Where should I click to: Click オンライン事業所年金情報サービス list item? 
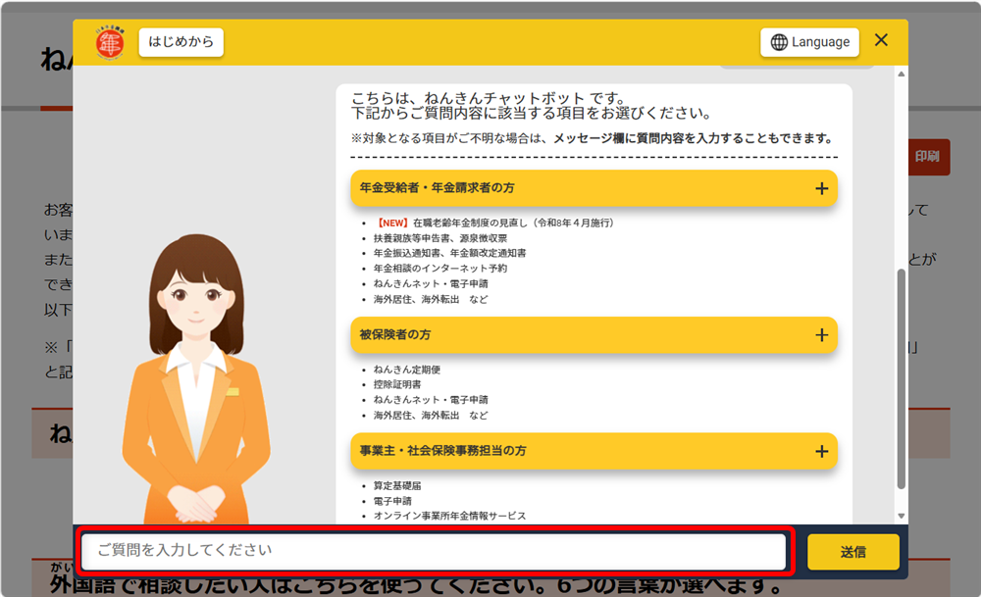pos(450,516)
